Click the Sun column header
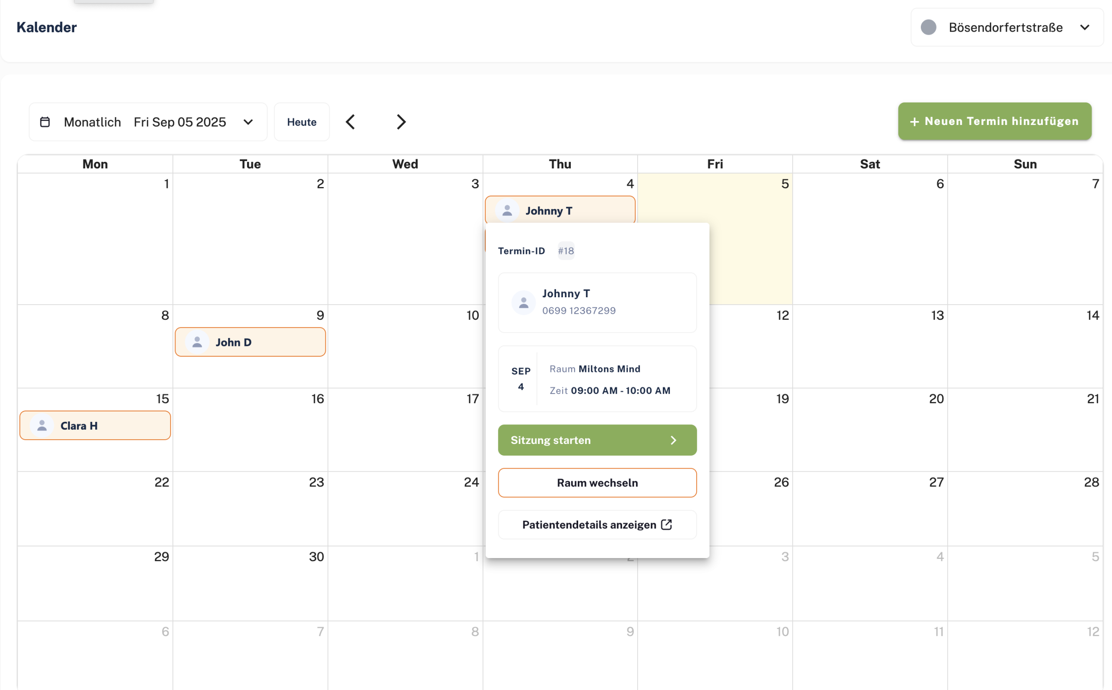Image resolution: width=1112 pixels, height=690 pixels. (1025, 164)
